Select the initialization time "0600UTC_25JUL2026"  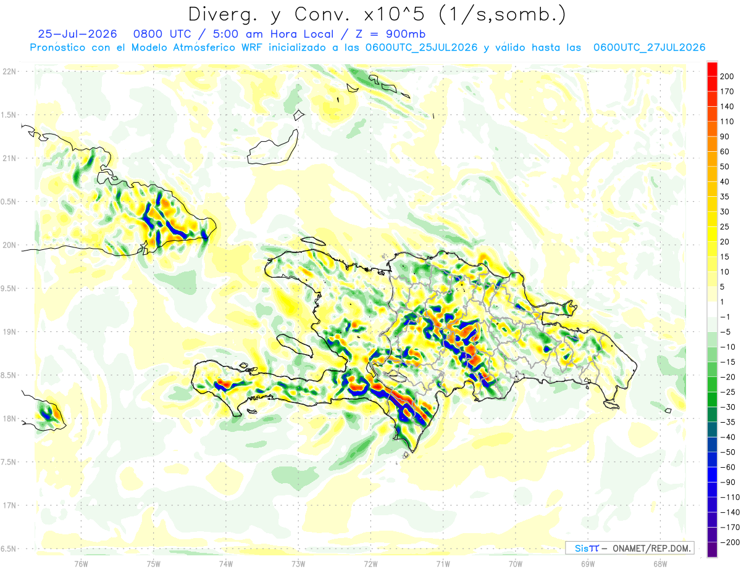422,48
